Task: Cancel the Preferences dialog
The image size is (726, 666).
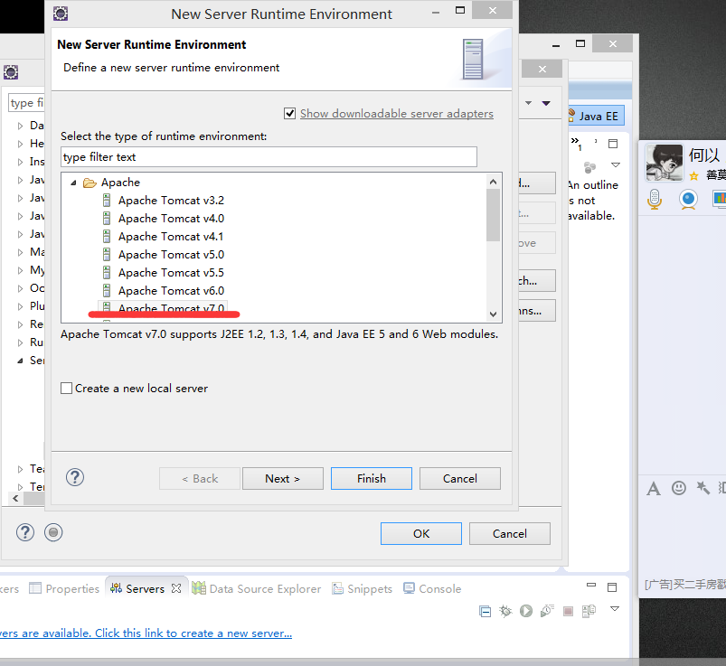Action: [x=509, y=534]
